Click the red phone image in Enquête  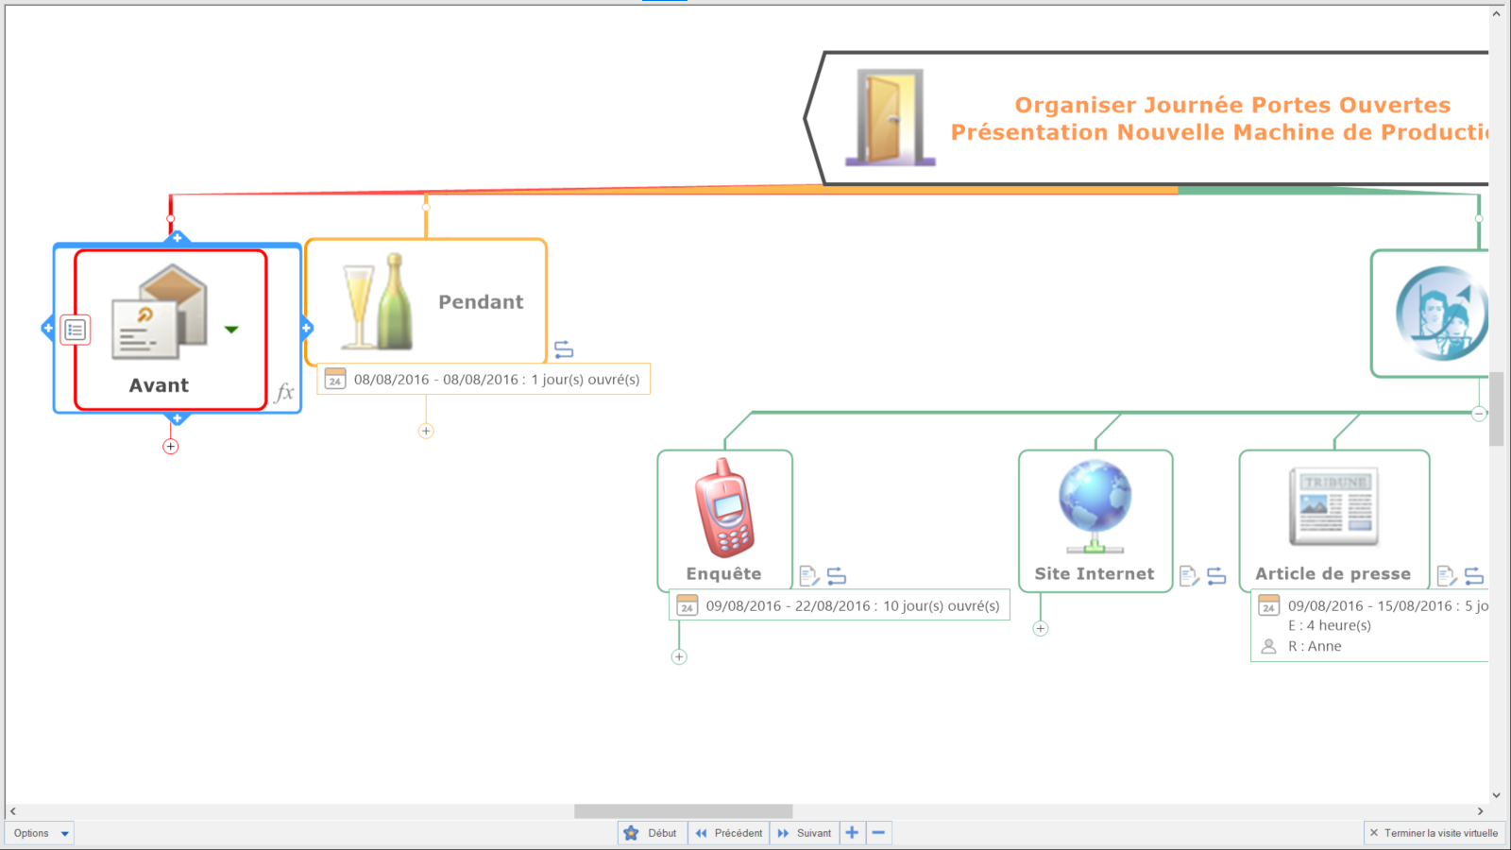tap(724, 508)
